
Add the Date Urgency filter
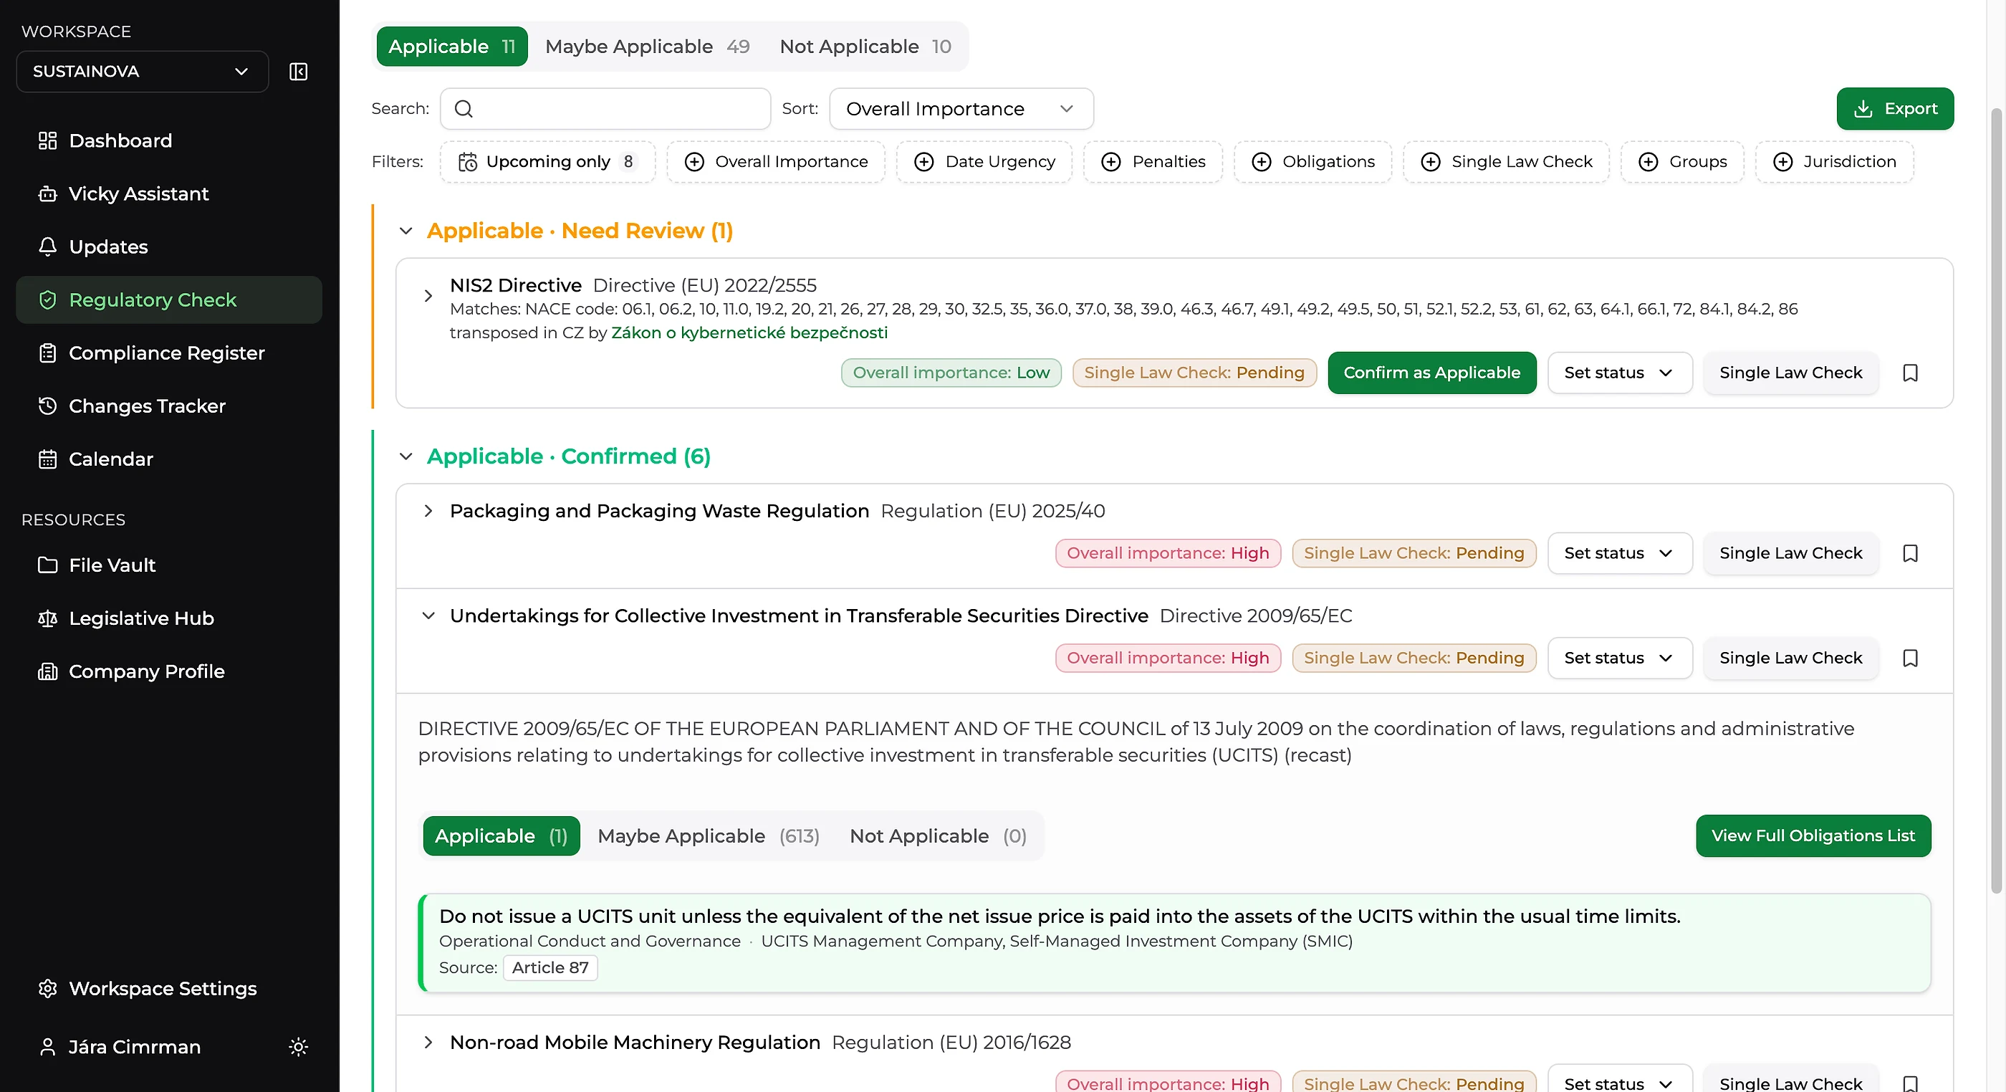[984, 162]
